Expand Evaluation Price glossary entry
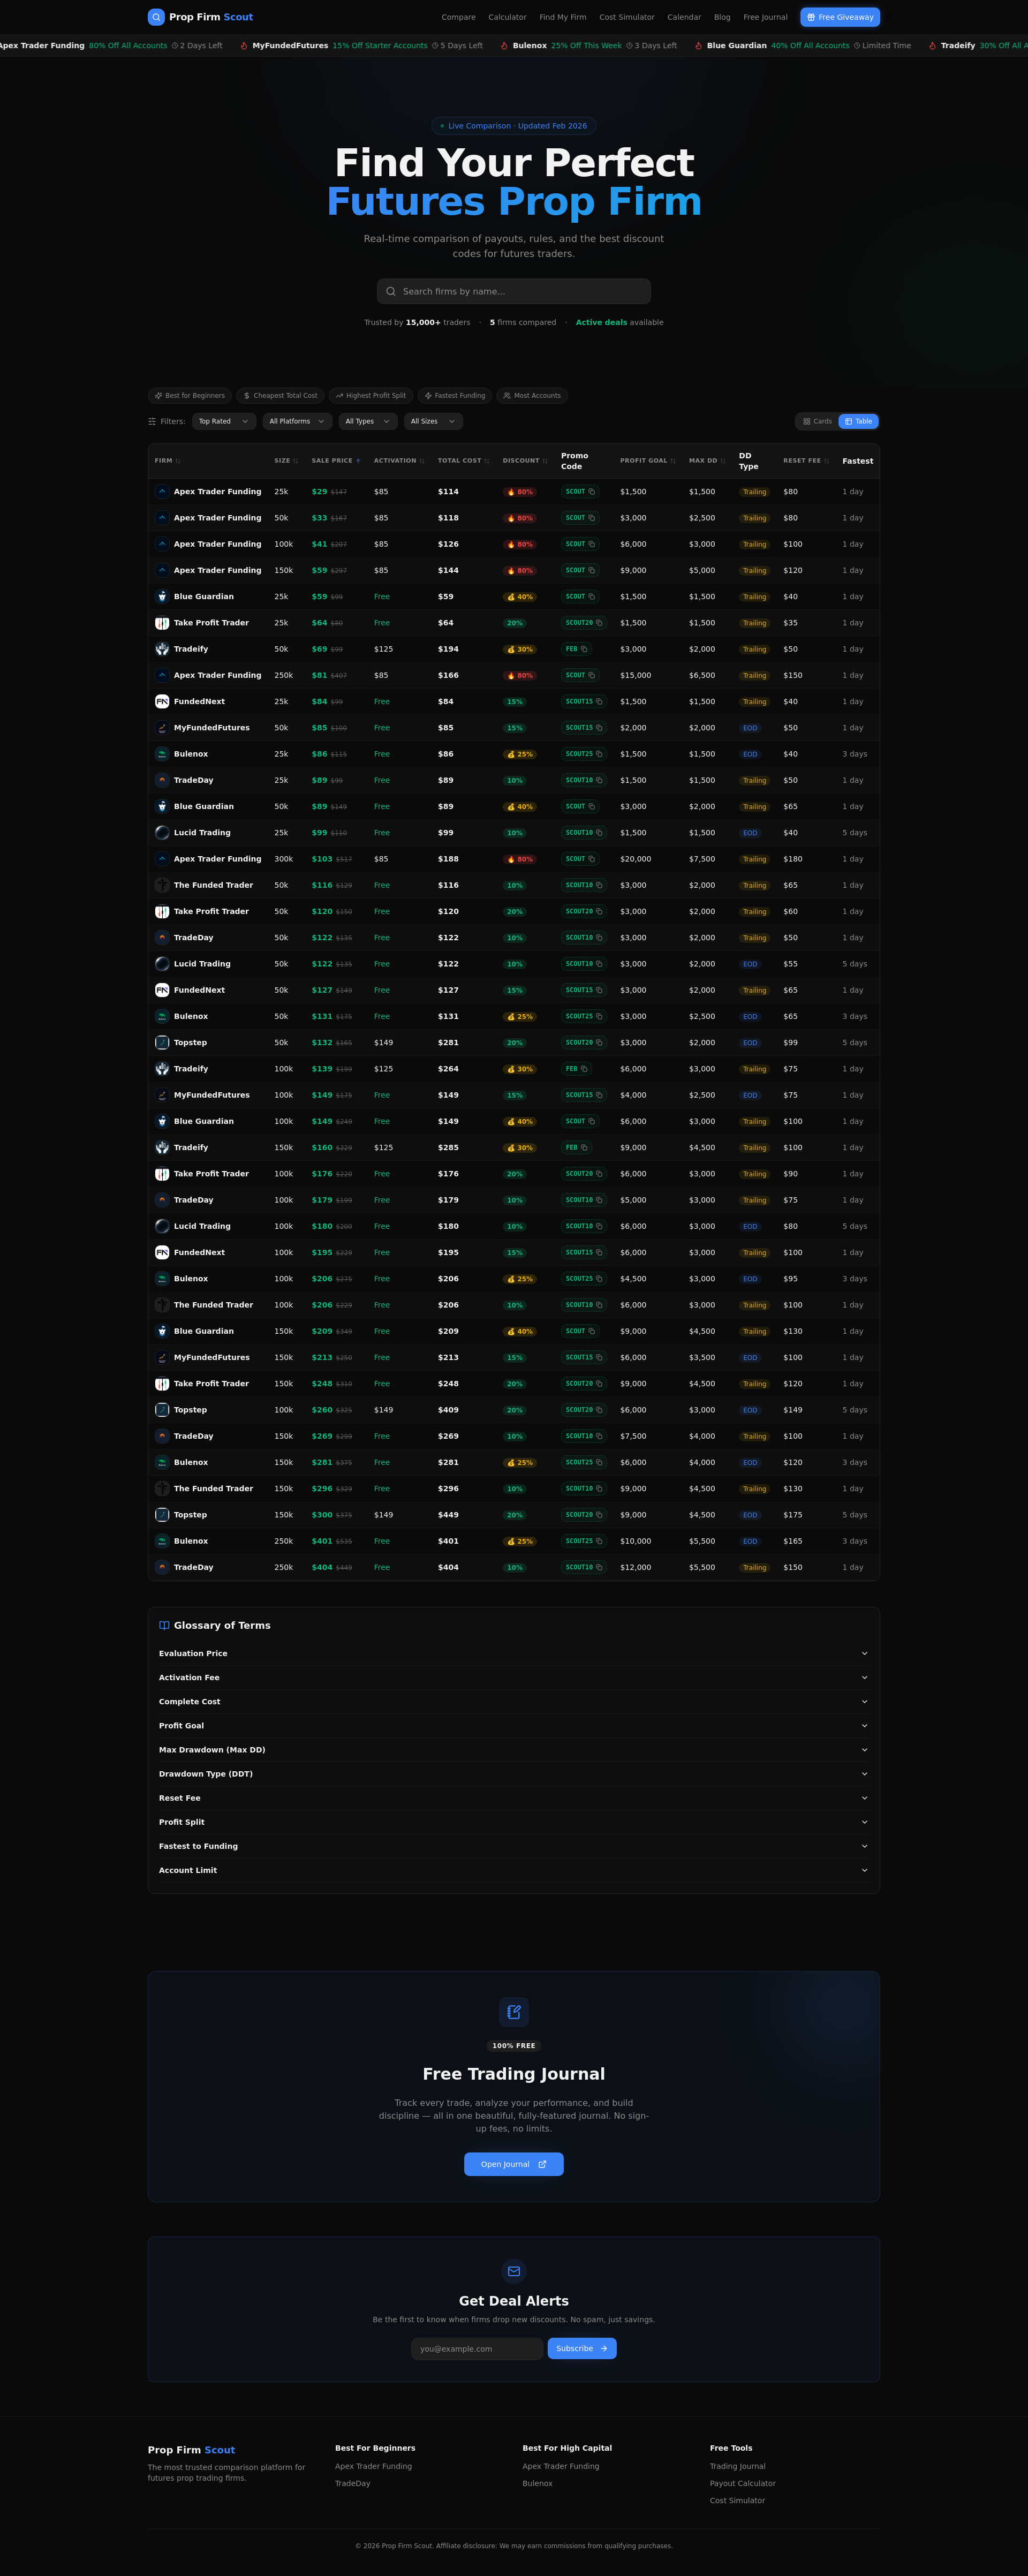Image resolution: width=1028 pixels, height=2576 pixels. (514, 1654)
